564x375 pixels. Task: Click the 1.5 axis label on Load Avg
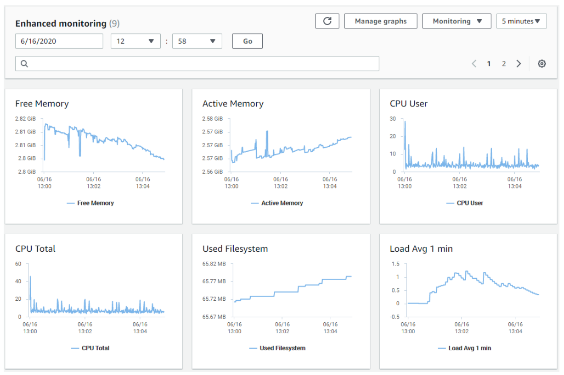click(x=395, y=264)
